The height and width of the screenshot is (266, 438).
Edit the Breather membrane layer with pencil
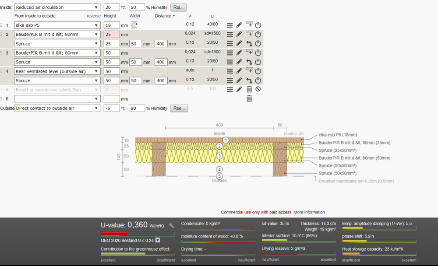pos(239,90)
